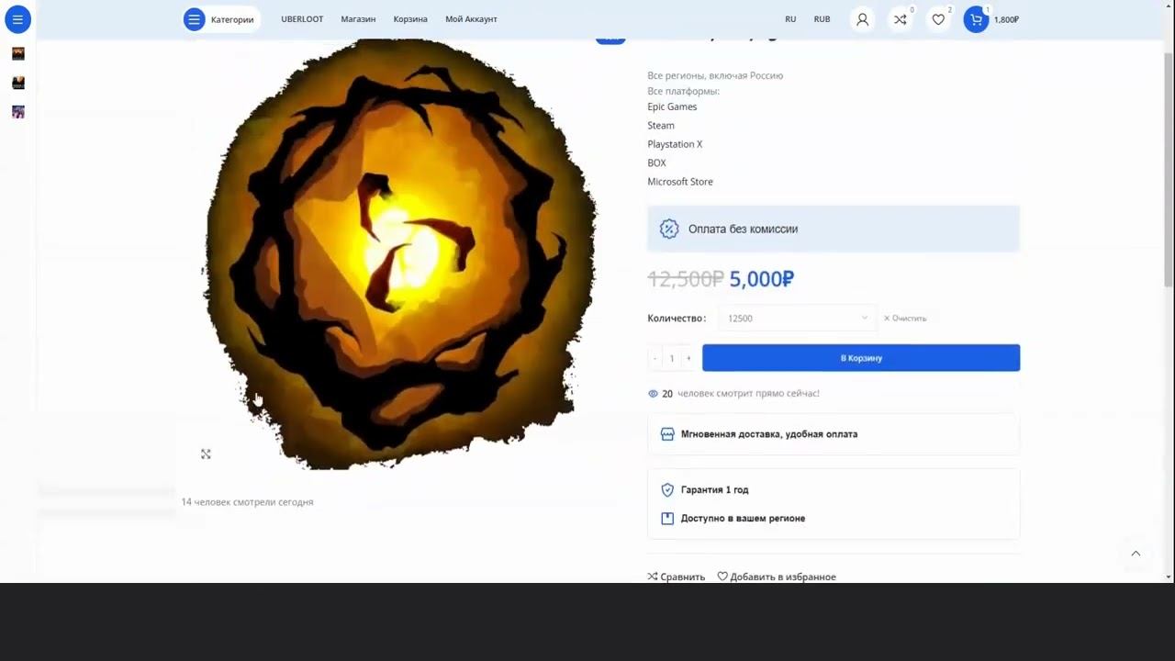
Task: Open the blue hamburger menu at far left
Action: 17,19
